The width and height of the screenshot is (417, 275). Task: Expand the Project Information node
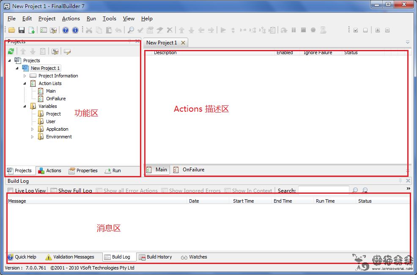pyautogui.click(x=25, y=76)
